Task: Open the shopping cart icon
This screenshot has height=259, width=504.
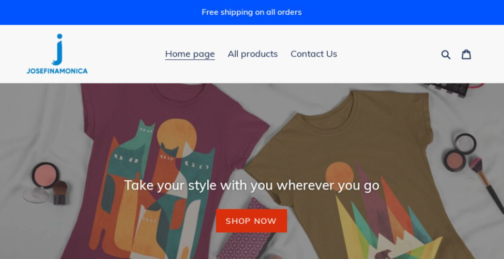Action: [x=466, y=54]
